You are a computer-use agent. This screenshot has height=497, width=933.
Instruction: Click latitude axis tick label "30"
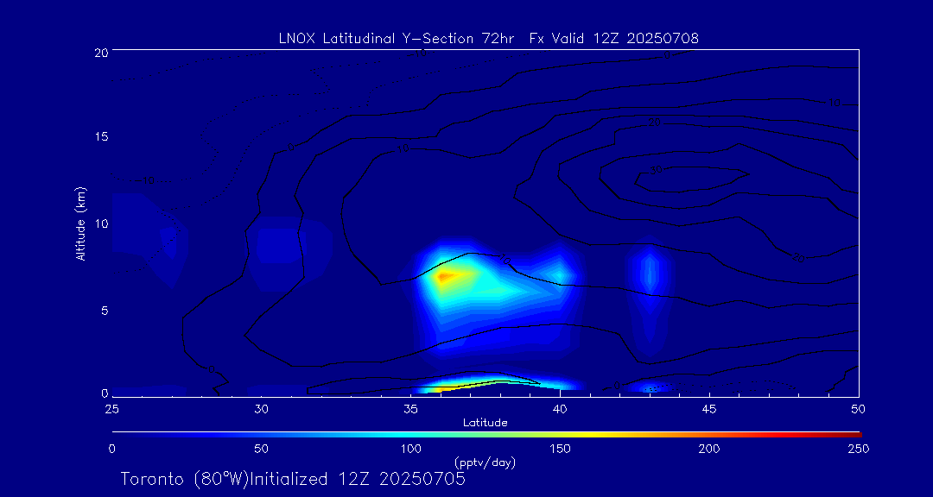261,410
